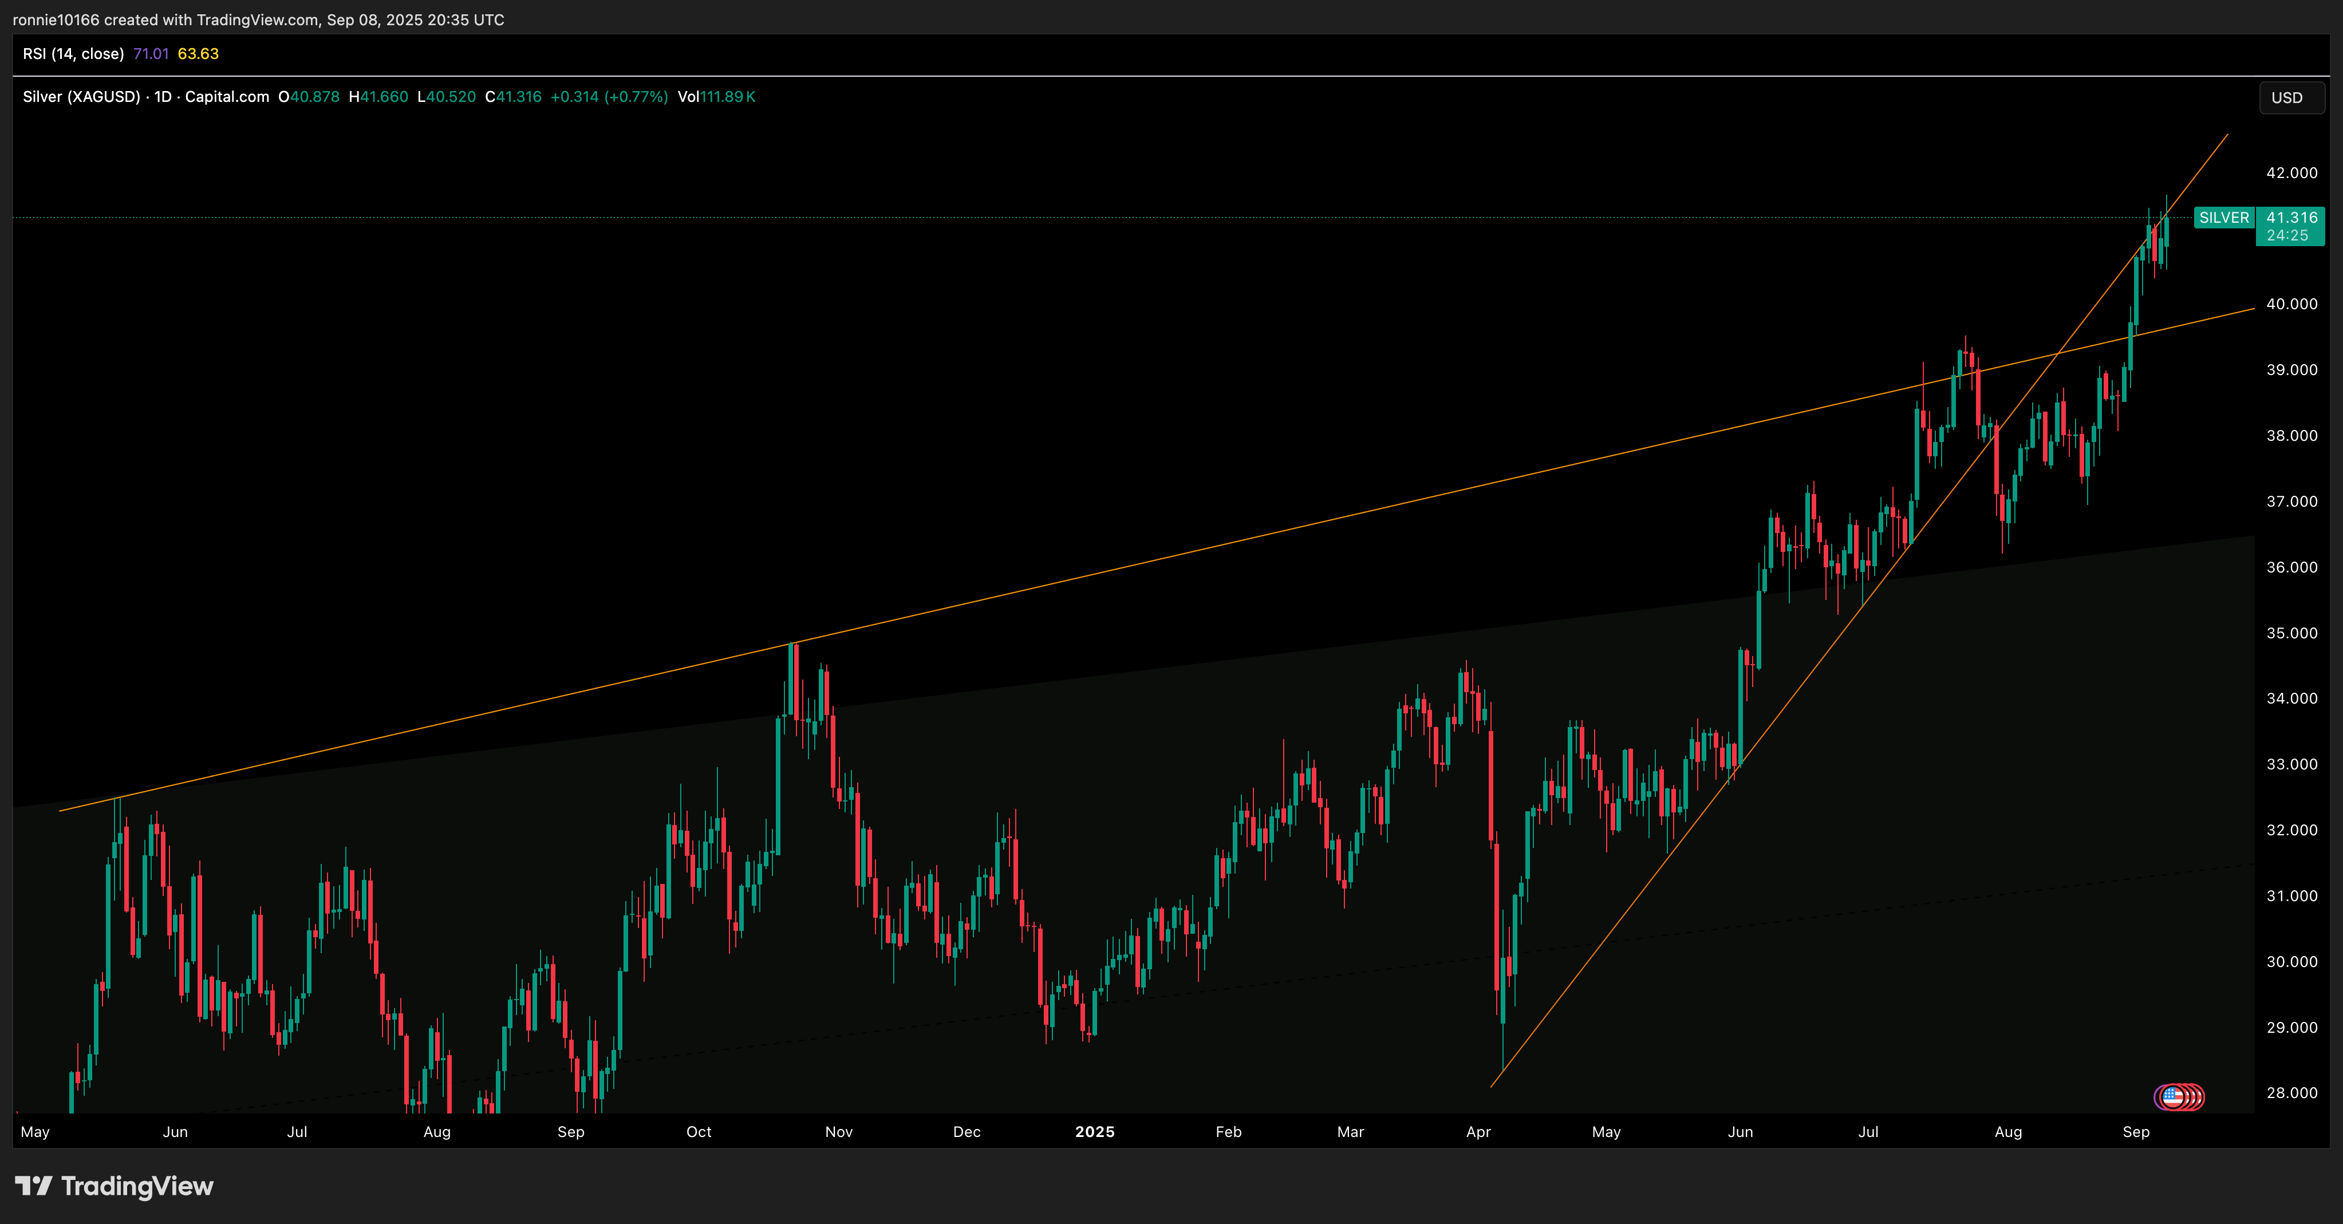Click the TradingView logo at the bottom

coord(115,1186)
